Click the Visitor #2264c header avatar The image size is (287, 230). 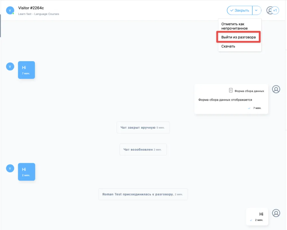click(10, 10)
